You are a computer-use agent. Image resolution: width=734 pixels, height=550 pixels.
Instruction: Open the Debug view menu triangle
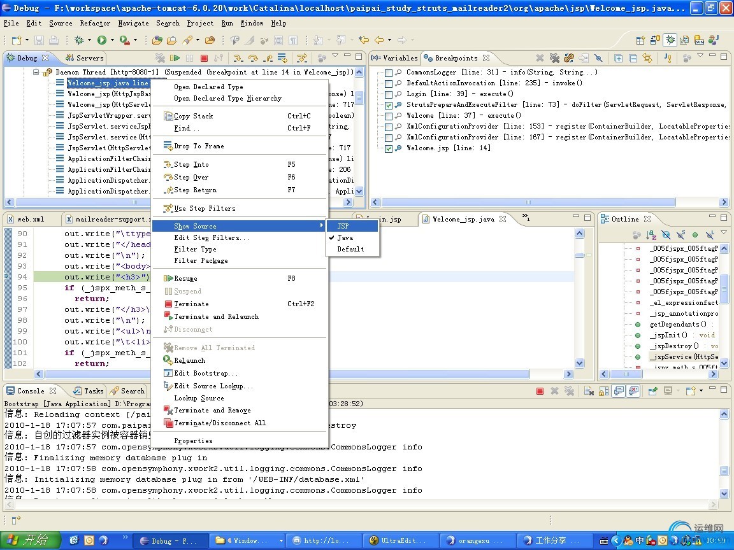pos(335,55)
